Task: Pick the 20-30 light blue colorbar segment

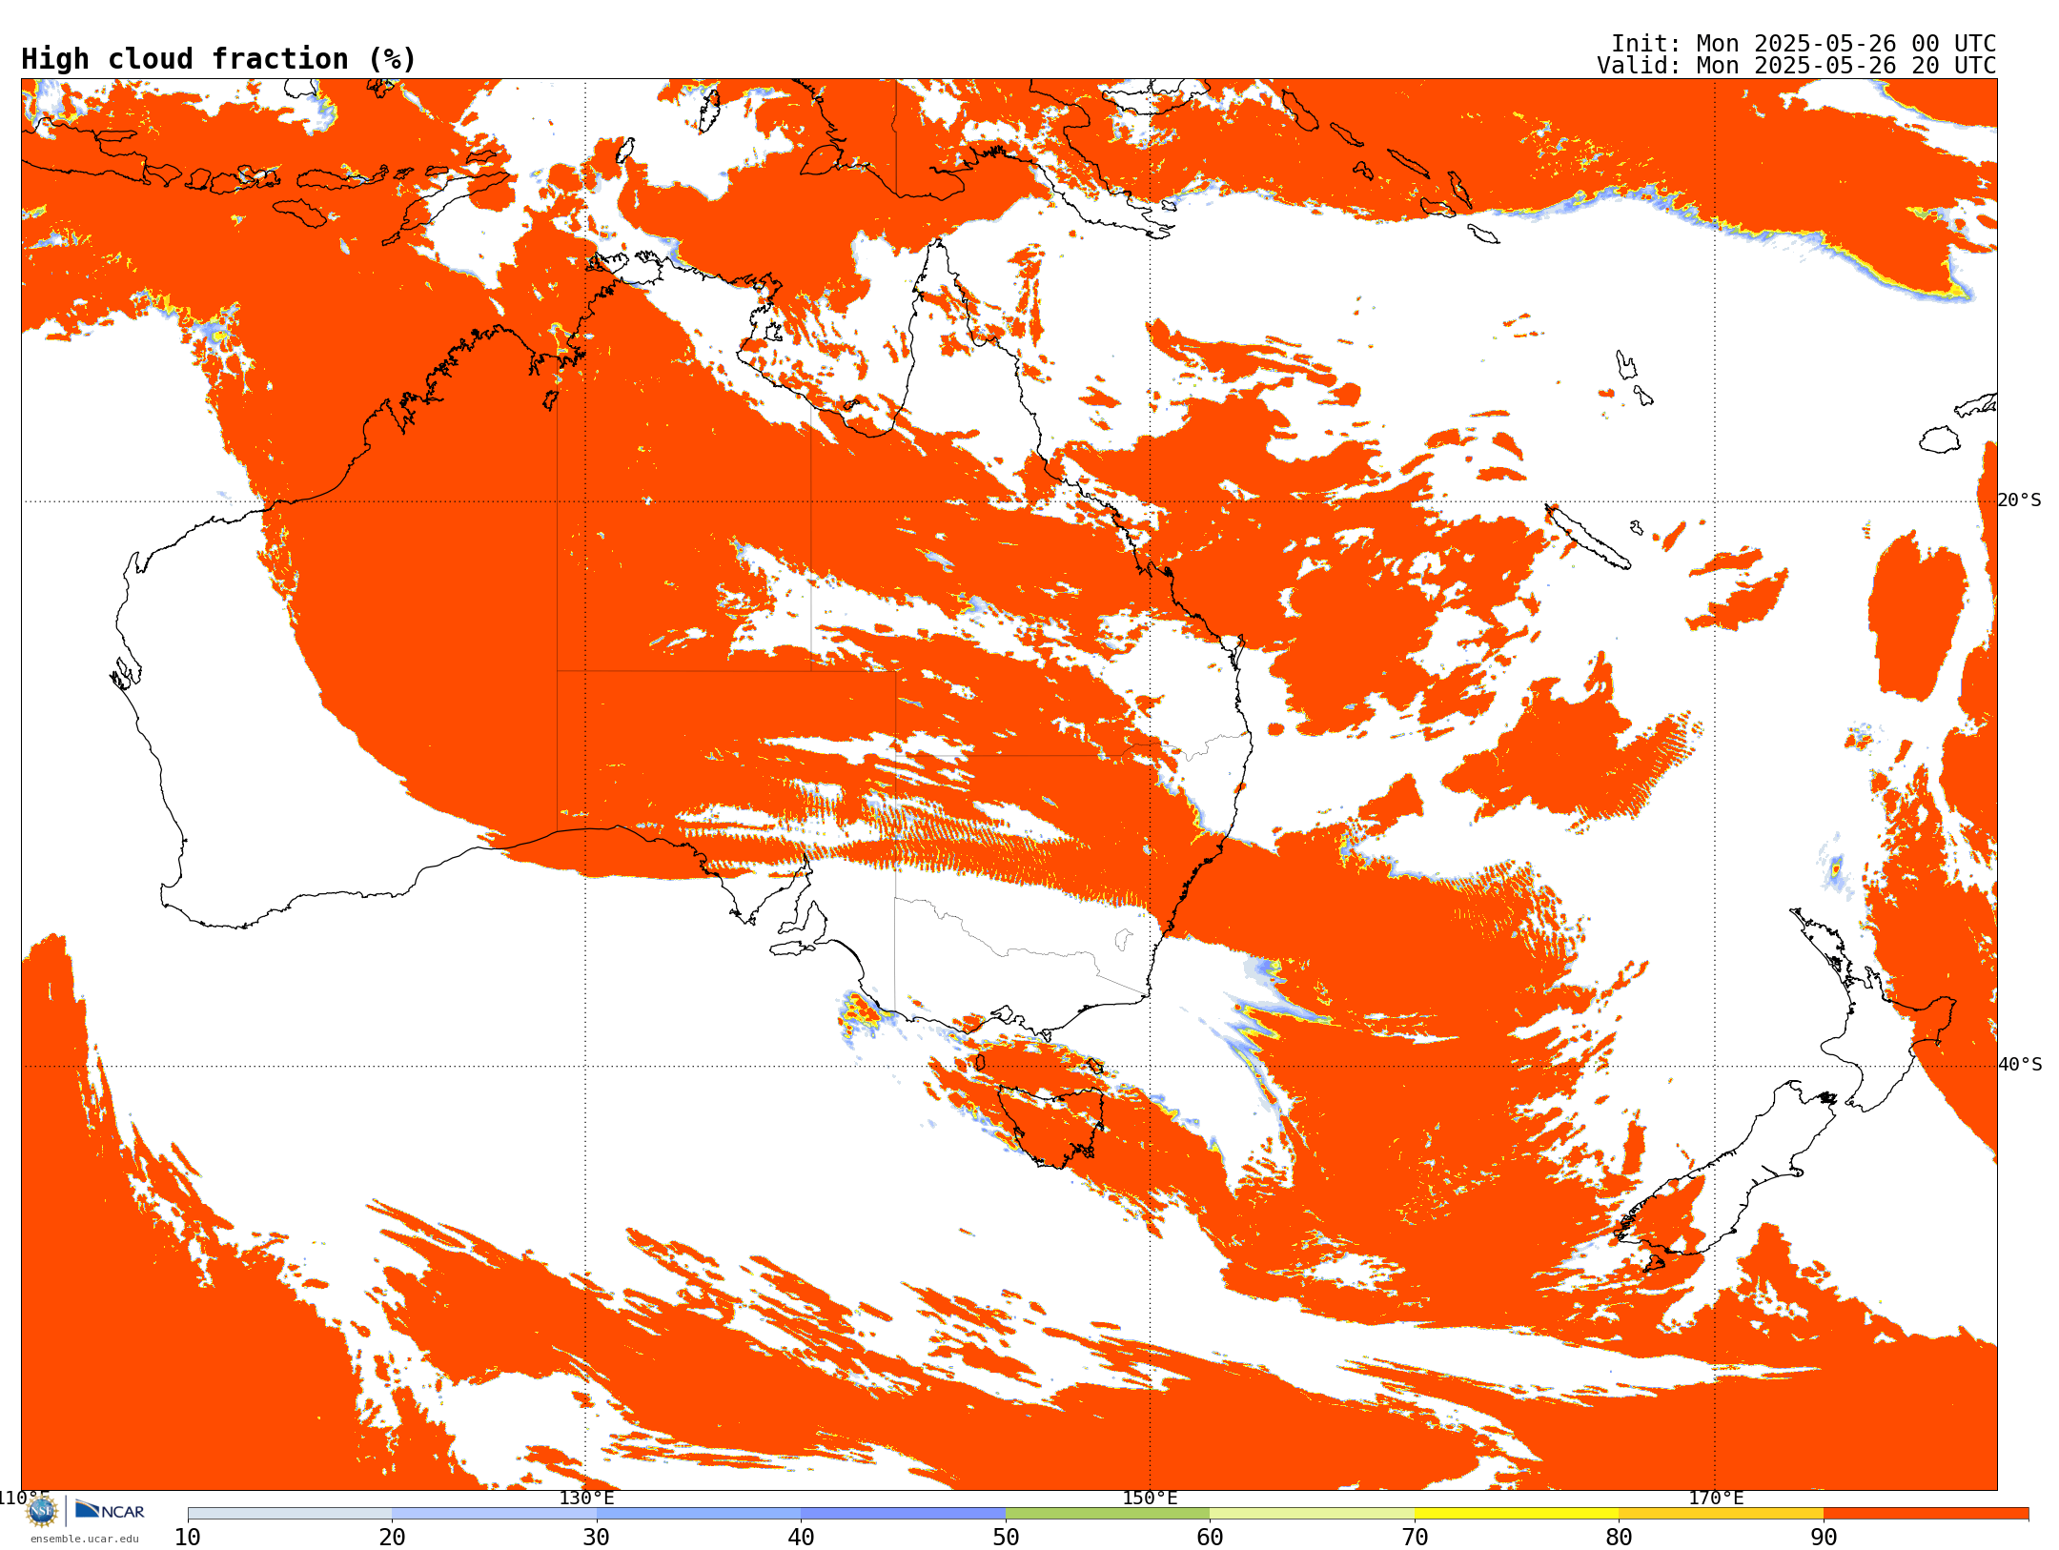Action: pyautogui.click(x=494, y=1514)
